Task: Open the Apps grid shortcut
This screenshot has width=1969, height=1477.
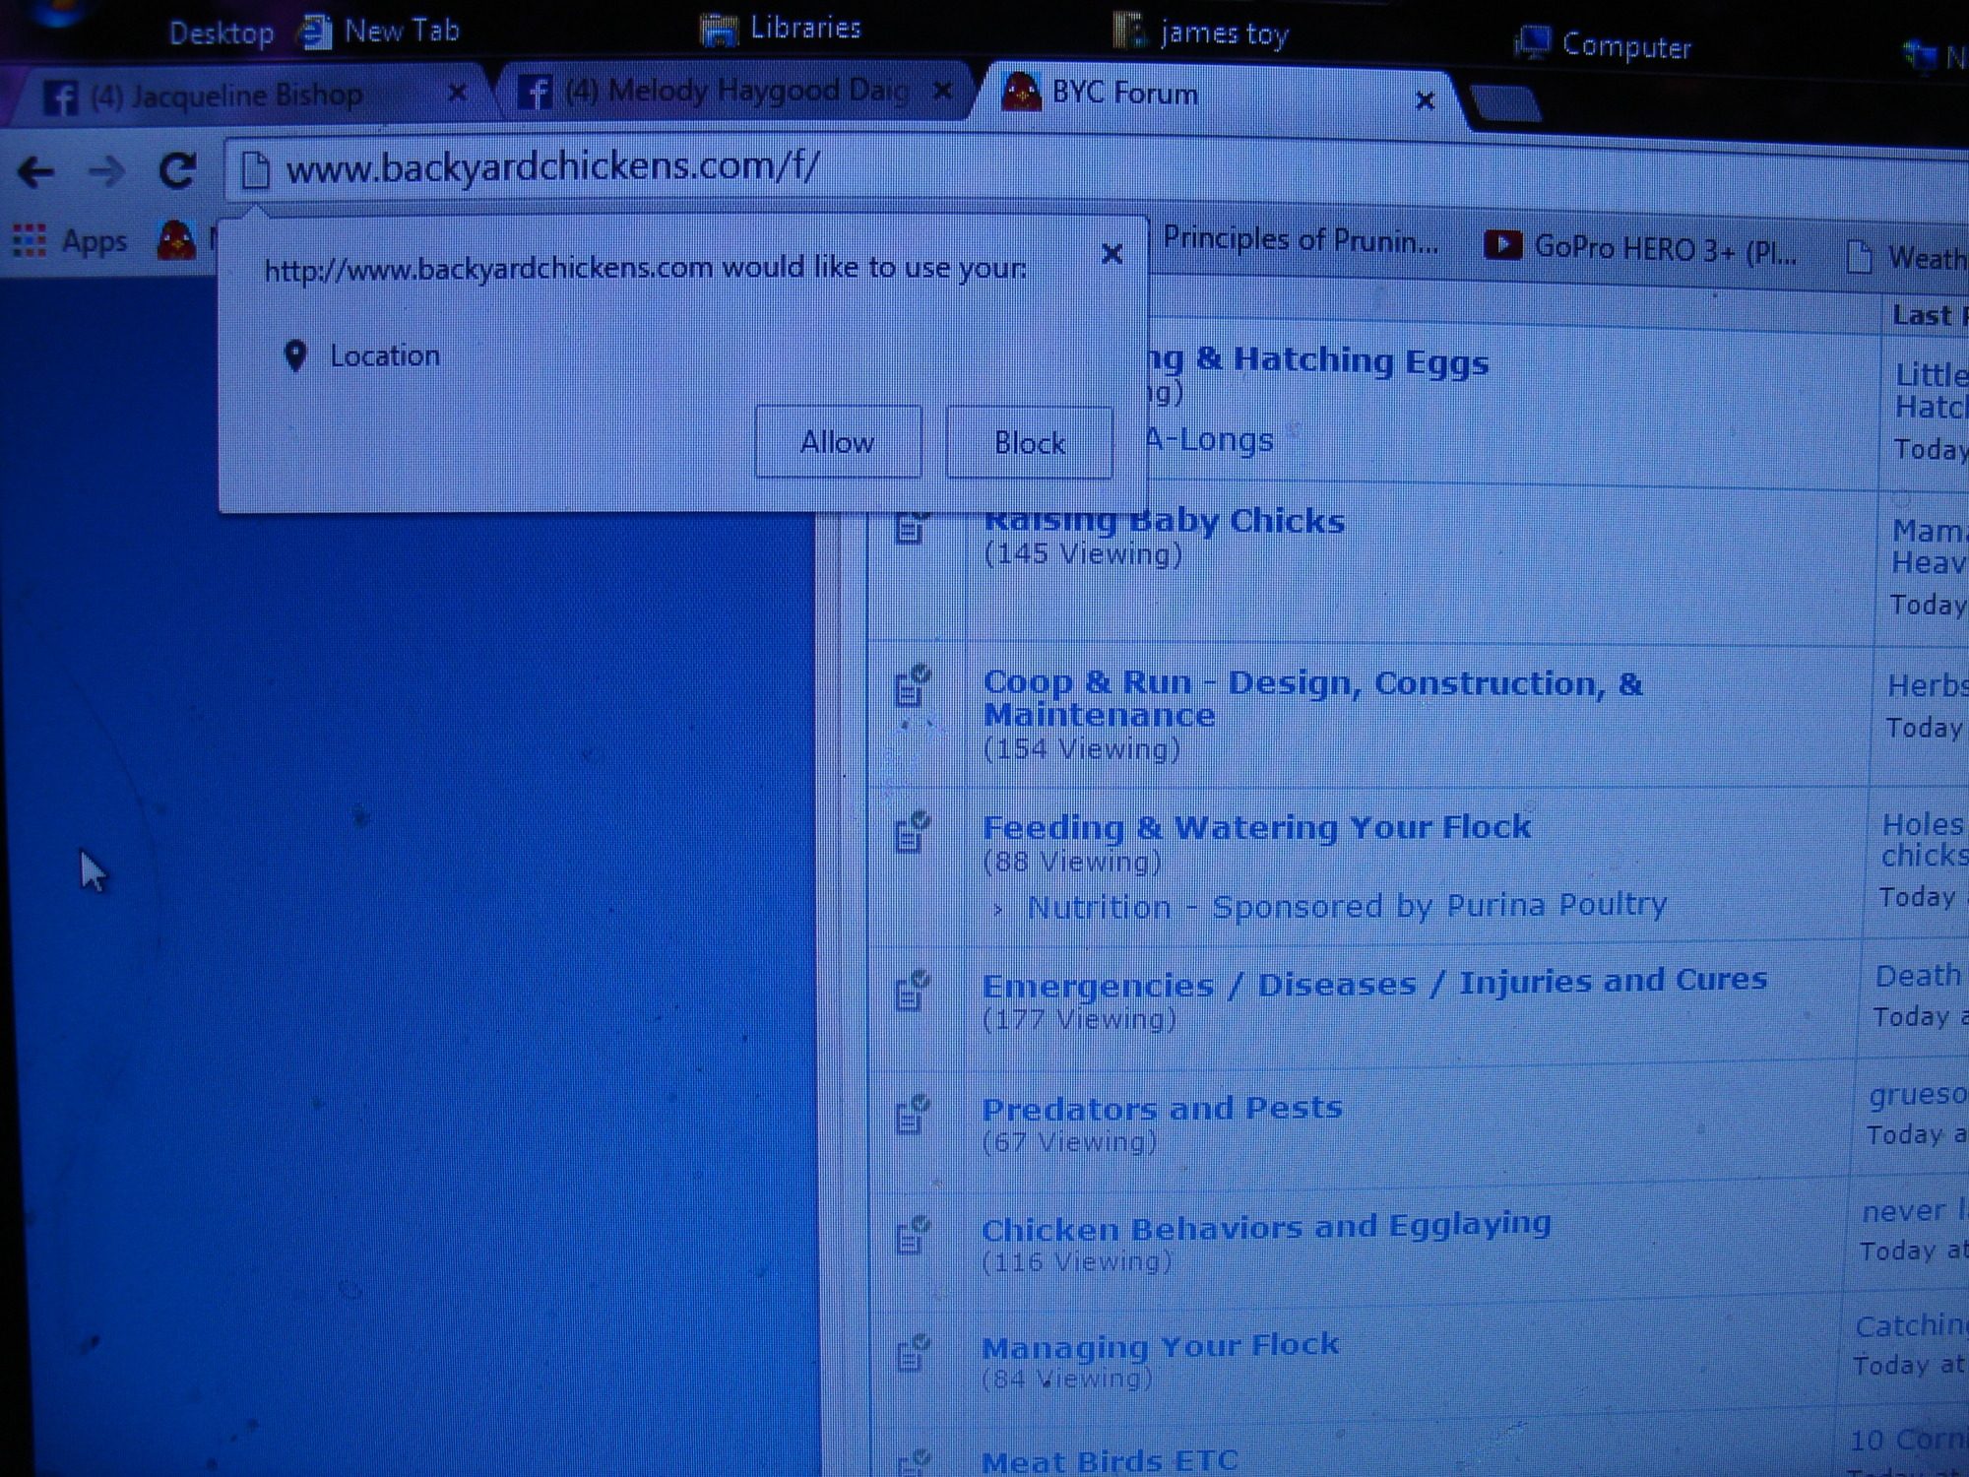Action: (30, 240)
